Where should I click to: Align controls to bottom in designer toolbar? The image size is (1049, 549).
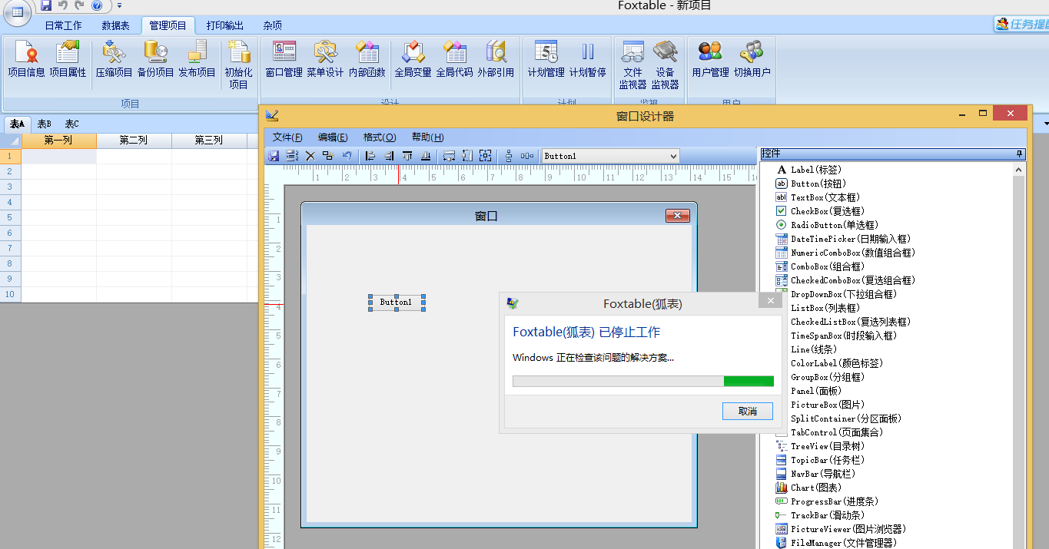(x=426, y=156)
